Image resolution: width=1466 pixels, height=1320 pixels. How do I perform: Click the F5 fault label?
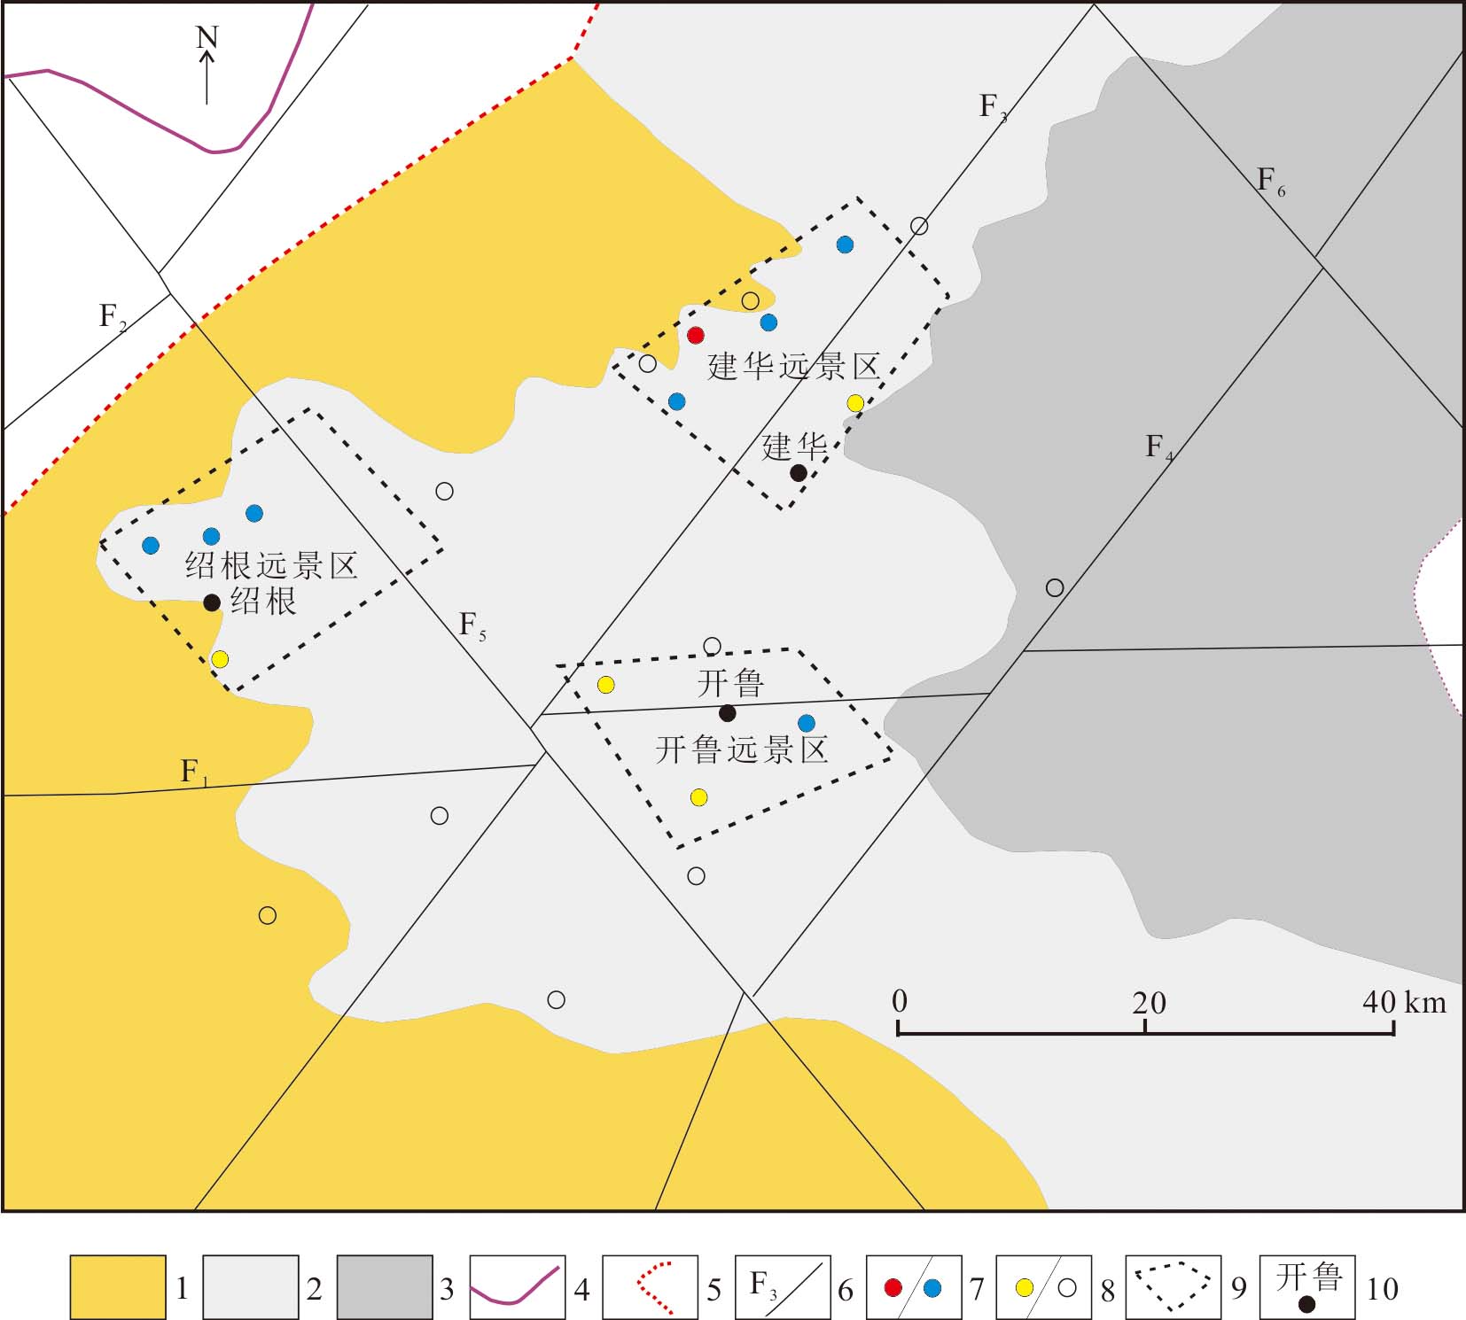[x=472, y=626]
